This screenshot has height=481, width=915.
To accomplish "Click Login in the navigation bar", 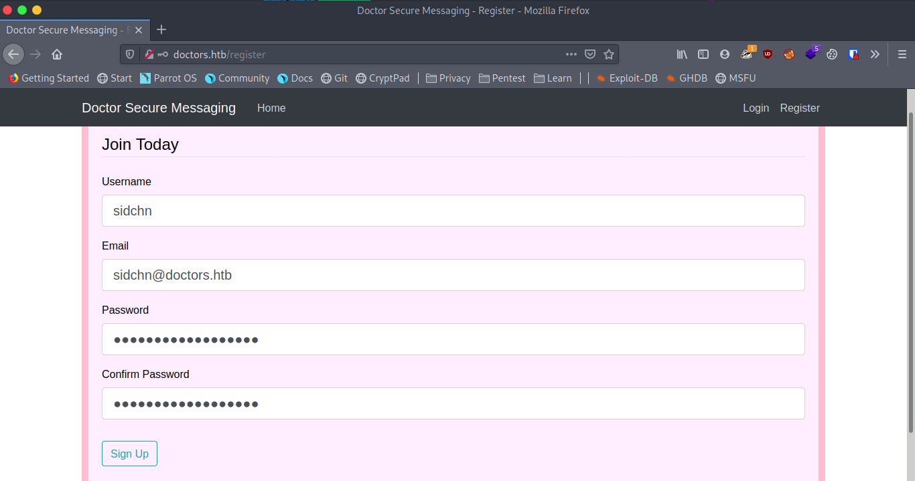I will coord(756,108).
